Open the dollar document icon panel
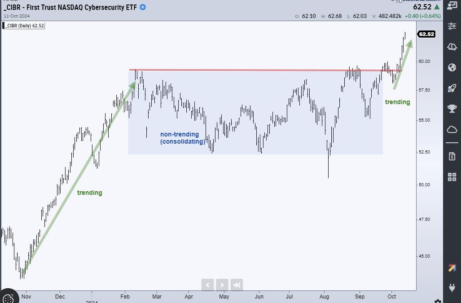This screenshot has width=461, height=303. coord(452,156)
